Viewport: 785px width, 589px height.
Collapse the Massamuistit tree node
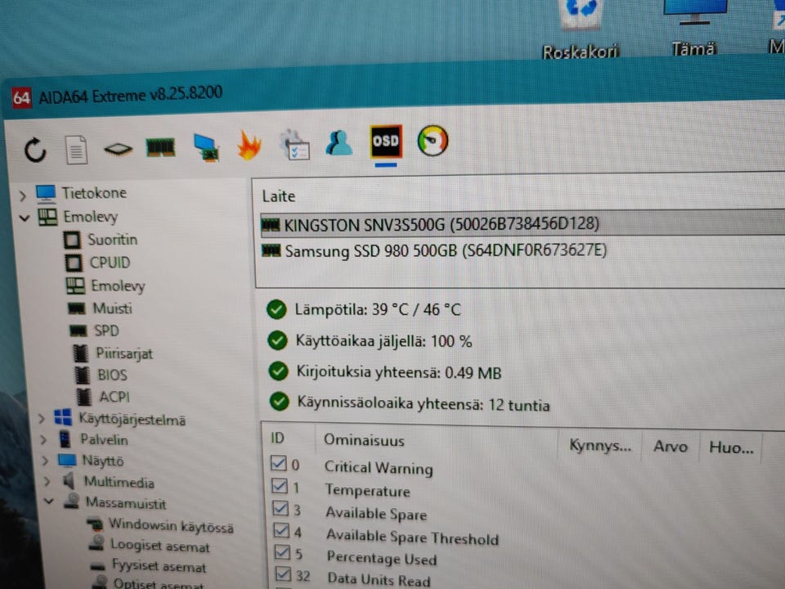pyautogui.click(x=49, y=501)
